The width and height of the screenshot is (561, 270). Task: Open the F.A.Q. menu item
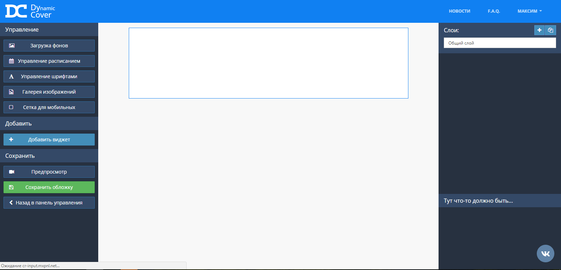[x=494, y=11]
